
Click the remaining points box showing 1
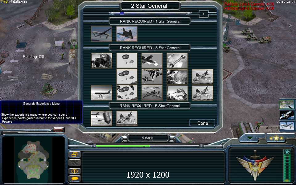click(x=203, y=14)
